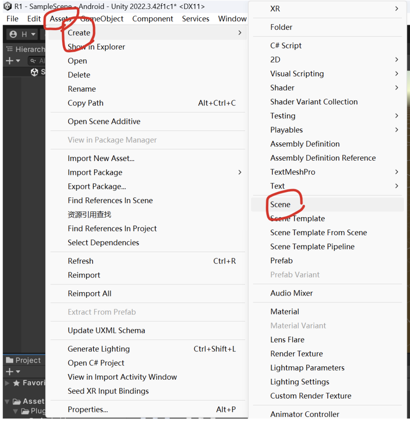This screenshot has height=423, width=410.
Task: Open the Edit menu
Action: click(34, 19)
